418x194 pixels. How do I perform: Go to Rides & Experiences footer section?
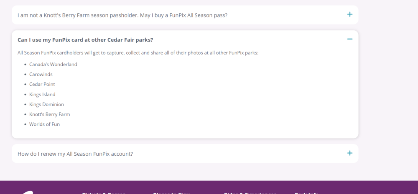(250, 193)
